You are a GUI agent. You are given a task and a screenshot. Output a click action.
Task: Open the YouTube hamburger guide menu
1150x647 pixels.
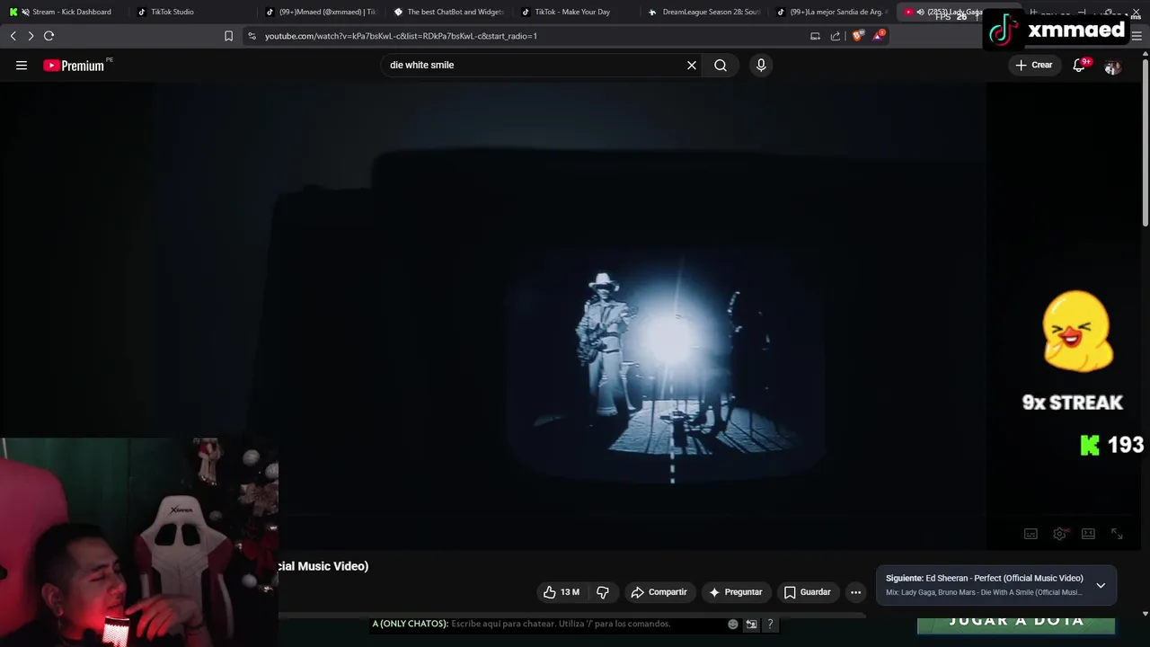(x=22, y=65)
